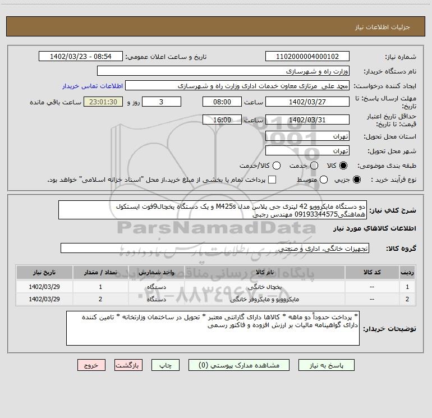Click the deadline time field 08:00

click(222, 102)
